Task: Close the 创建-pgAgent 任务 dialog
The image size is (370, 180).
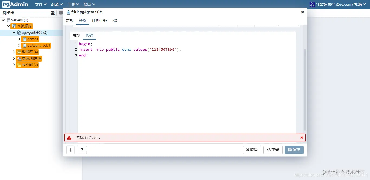Action: coord(303,12)
